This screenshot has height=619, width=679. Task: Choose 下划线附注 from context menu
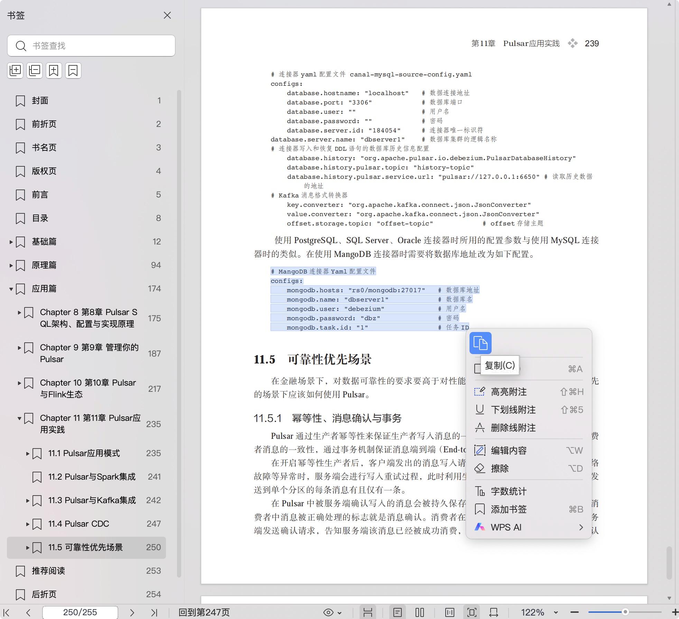[x=529, y=410]
